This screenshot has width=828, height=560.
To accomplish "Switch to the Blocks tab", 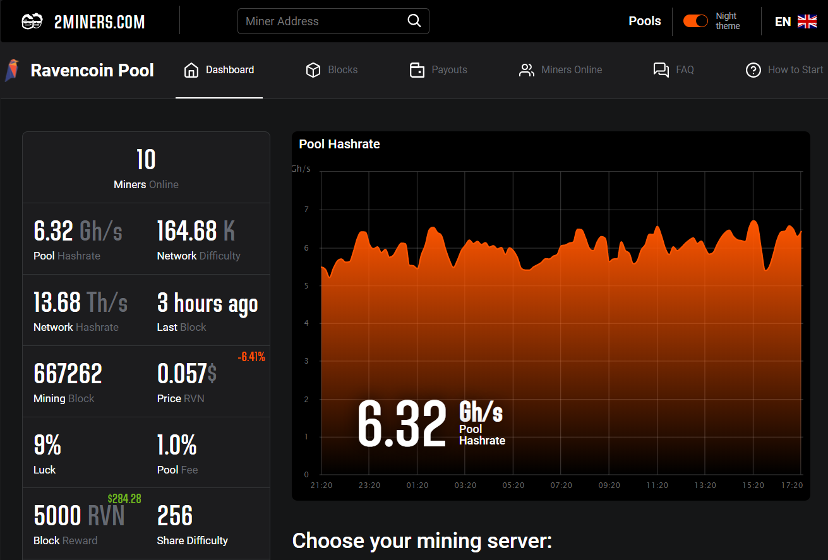I will [332, 70].
